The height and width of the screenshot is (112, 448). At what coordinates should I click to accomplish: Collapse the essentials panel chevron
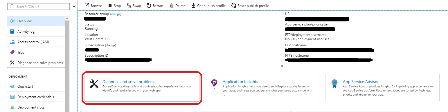[282, 66]
